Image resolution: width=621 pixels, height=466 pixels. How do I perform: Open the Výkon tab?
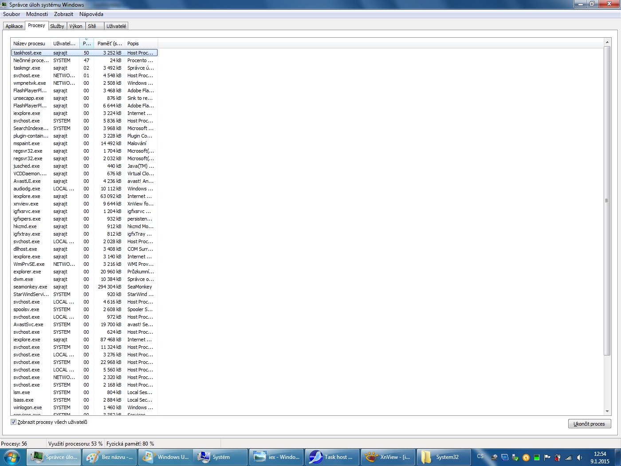(x=76, y=26)
